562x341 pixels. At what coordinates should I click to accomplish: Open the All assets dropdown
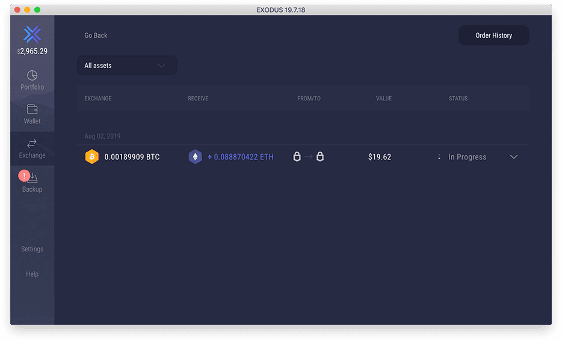point(127,66)
